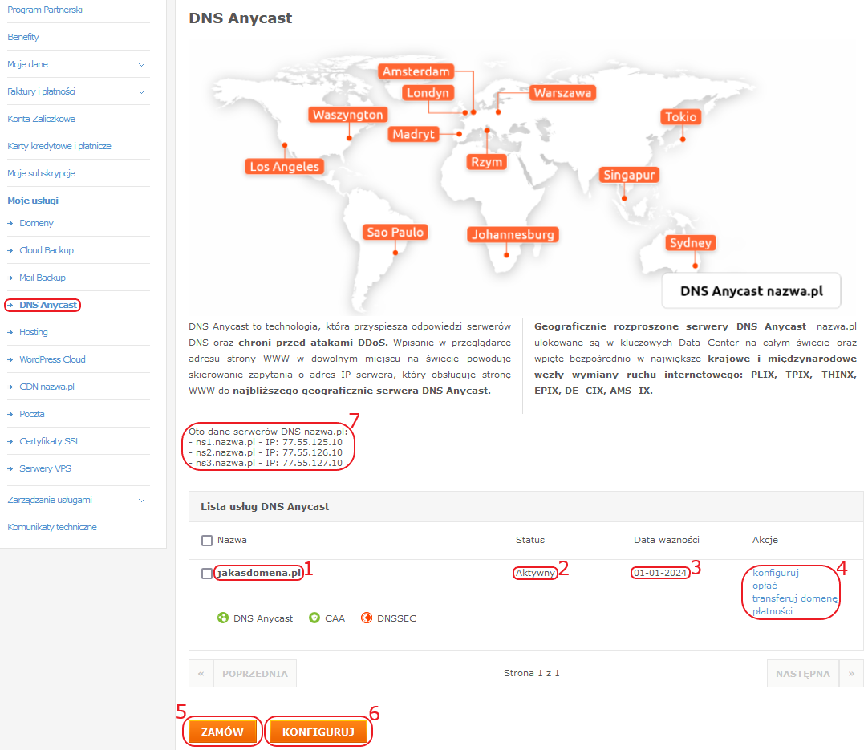Open Cloud Backup service page
The image size is (868, 750).
point(47,250)
